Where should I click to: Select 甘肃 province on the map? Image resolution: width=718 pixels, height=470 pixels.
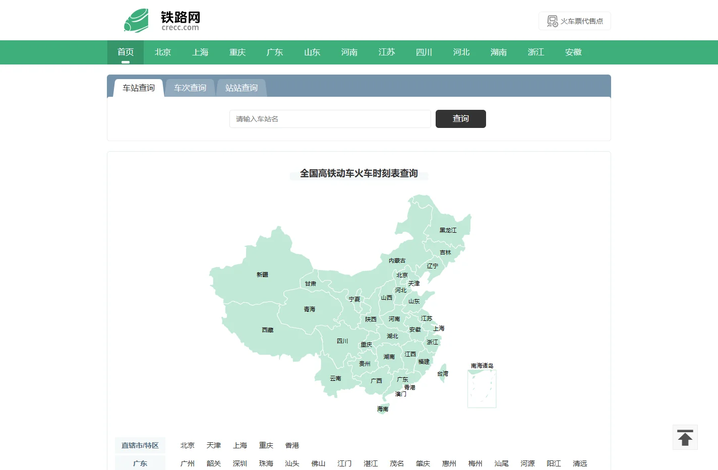[311, 284]
